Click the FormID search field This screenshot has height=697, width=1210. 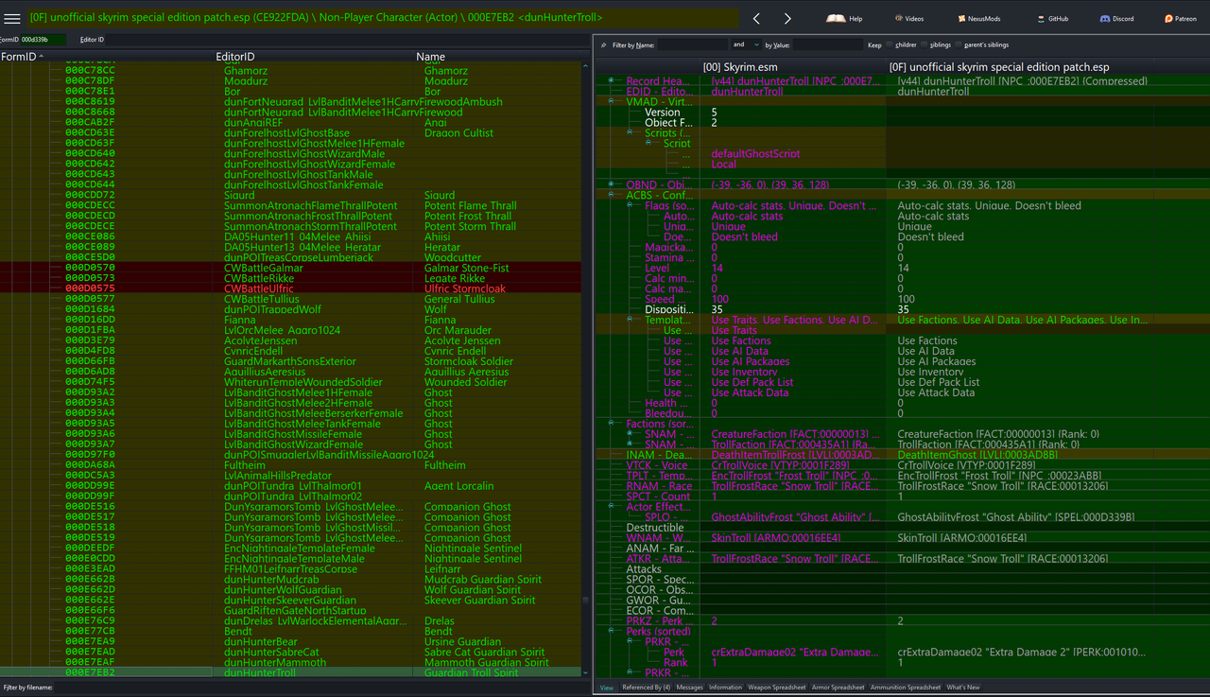[x=43, y=40]
